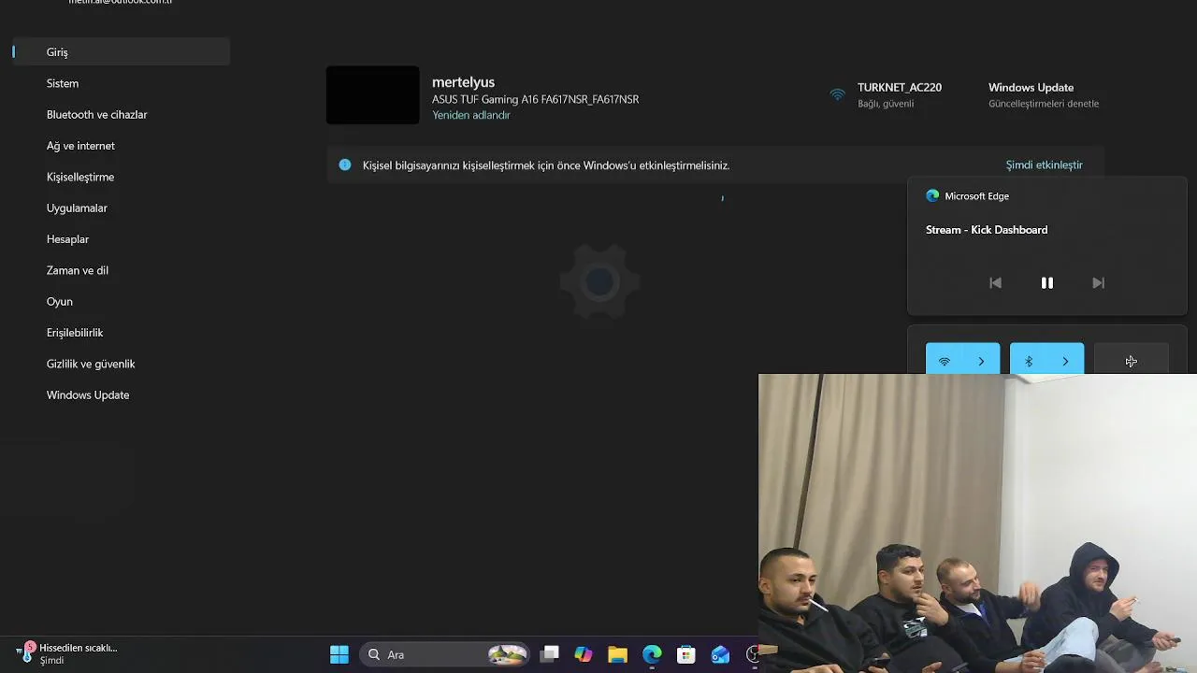This screenshot has width=1197, height=673.
Task: Open the Giriş settings page
Action: click(122, 52)
